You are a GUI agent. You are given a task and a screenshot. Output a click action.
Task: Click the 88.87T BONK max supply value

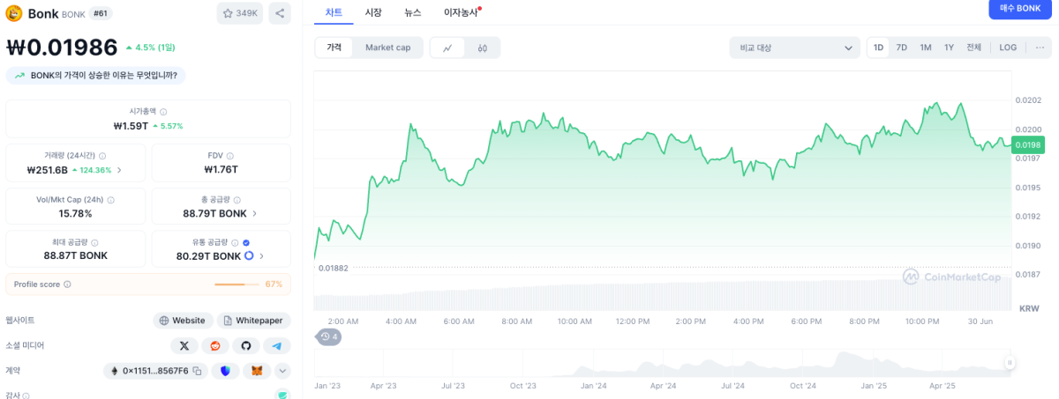click(75, 255)
